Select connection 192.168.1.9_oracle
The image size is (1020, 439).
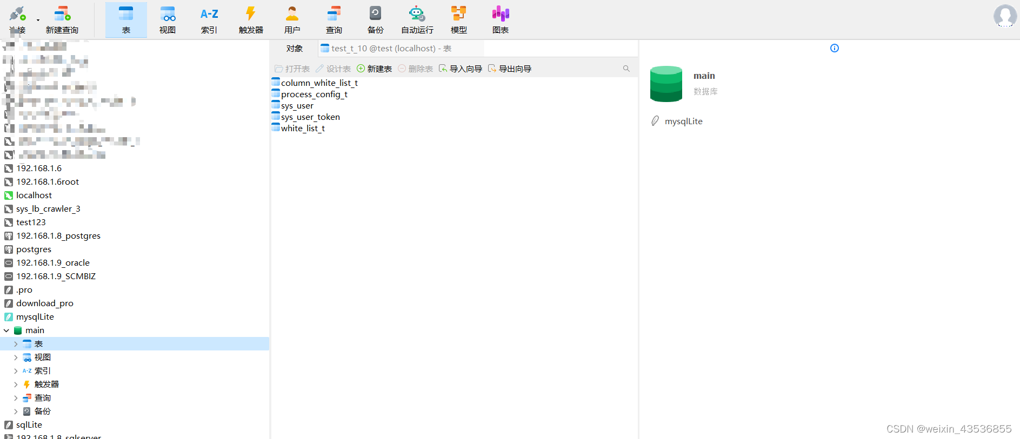point(53,263)
